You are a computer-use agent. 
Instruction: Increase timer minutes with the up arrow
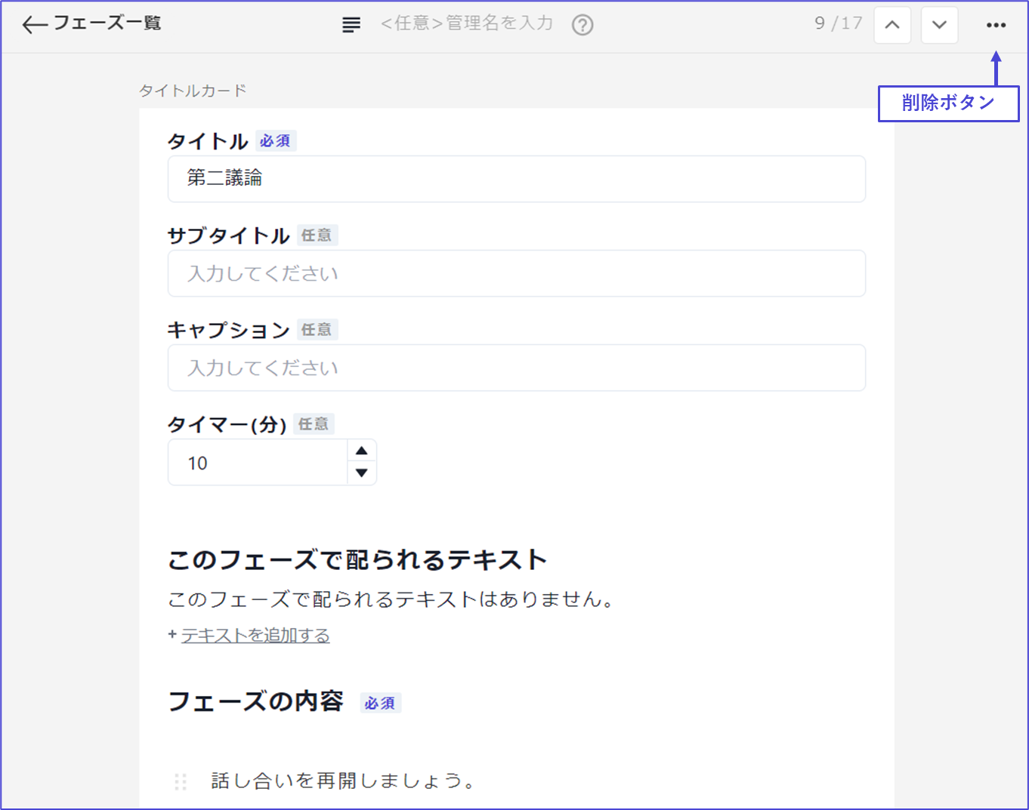coord(361,451)
